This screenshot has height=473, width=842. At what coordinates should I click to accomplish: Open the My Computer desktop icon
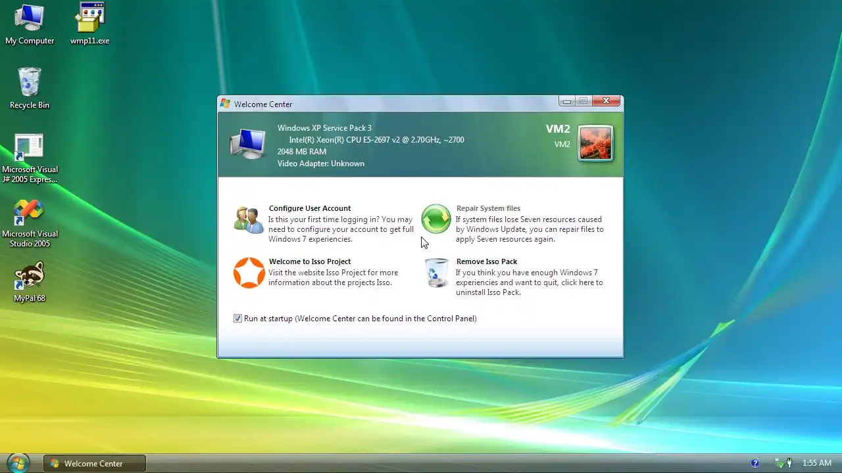click(30, 24)
